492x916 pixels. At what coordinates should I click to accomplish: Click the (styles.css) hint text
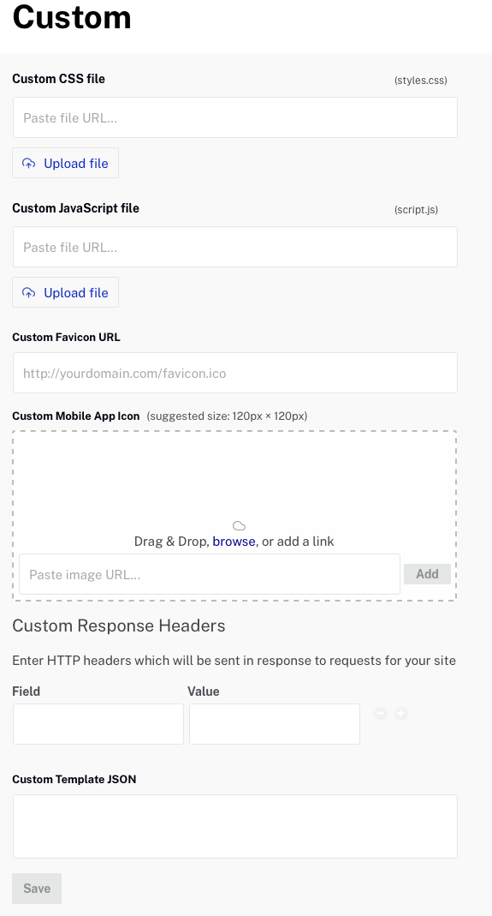tap(421, 81)
